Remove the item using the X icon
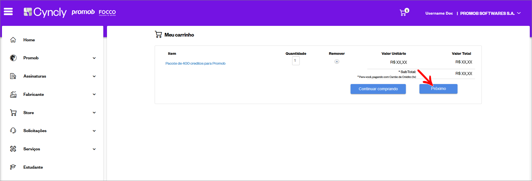The height and width of the screenshot is (181, 532). pyautogui.click(x=337, y=62)
